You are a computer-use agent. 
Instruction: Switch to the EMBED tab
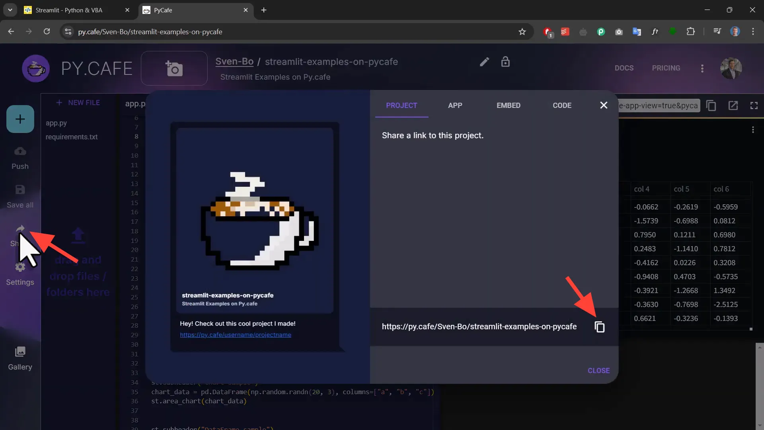coord(508,105)
